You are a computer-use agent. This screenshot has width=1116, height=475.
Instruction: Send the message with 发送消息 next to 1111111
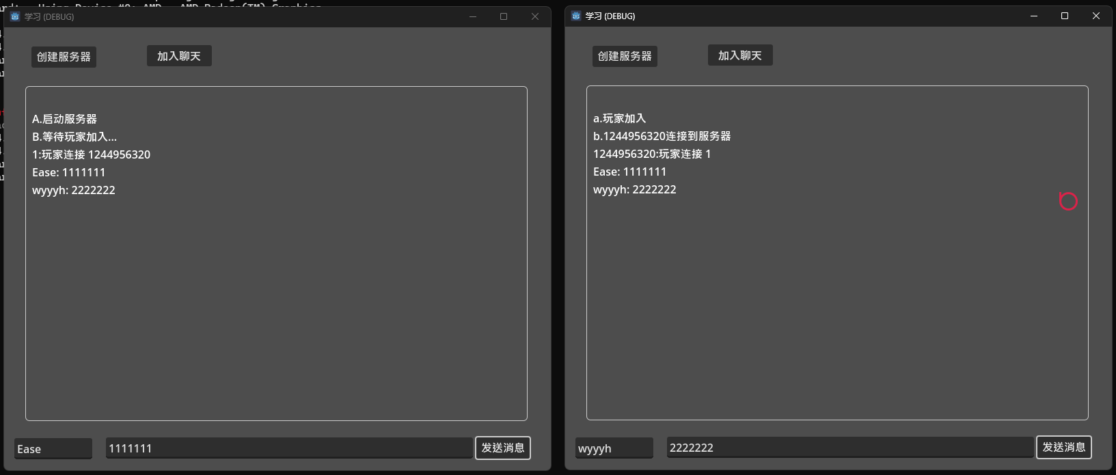click(x=503, y=448)
